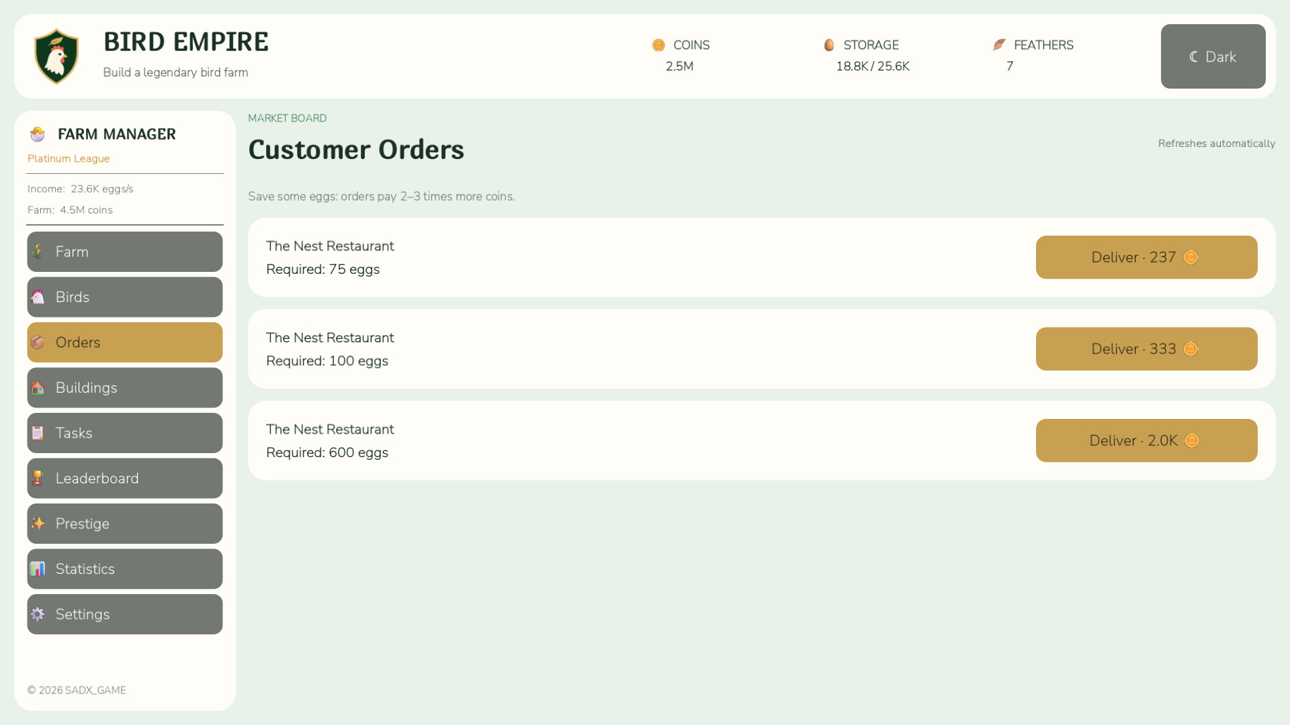Deliver the 100 eggs order for 333
The height and width of the screenshot is (725, 1290).
pyautogui.click(x=1146, y=349)
